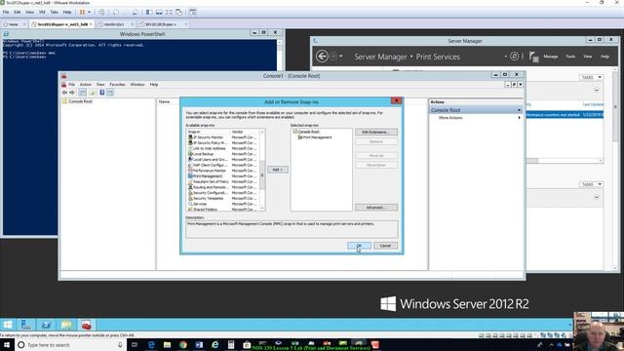
Task: Click Back arrow in Console1 toolbar
Action: [64, 93]
